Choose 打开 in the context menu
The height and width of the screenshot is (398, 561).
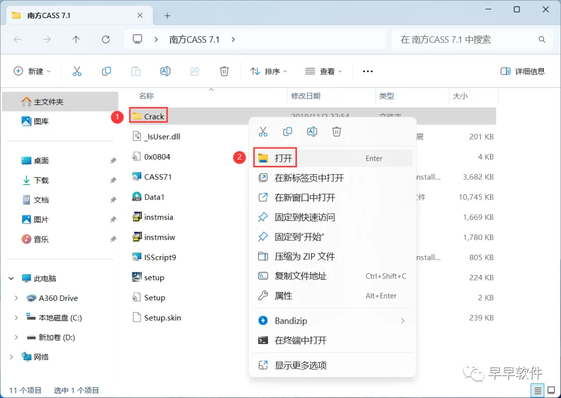(x=332, y=158)
